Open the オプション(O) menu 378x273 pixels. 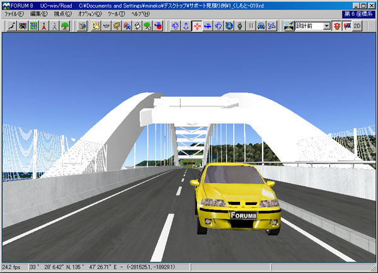(89, 14)
